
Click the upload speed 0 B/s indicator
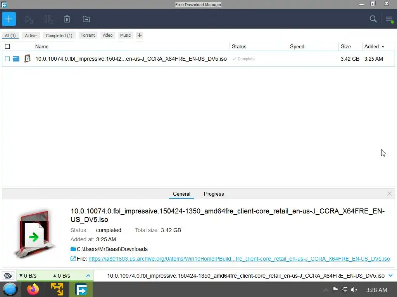61,275
